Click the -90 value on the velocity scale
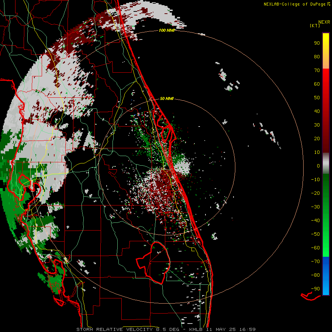Screen dimensions: 332x332 pos(315,289)
